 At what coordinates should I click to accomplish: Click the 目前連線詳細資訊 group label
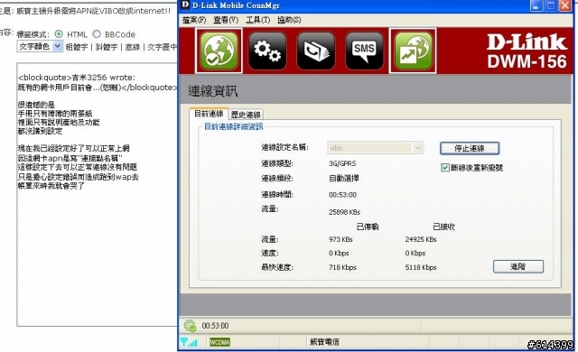tap(234, 126)
